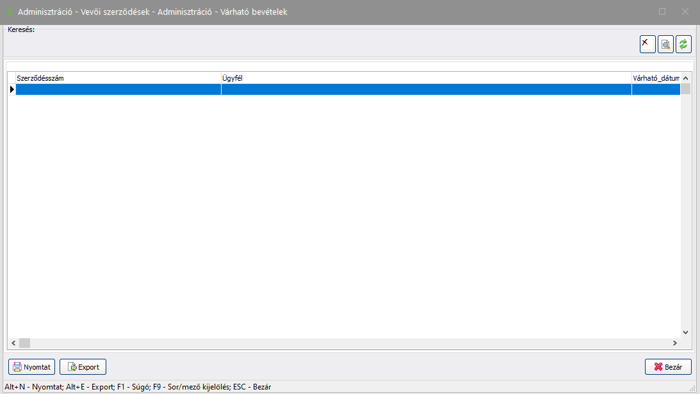Open the search preview magnifier icon
Screen dimensions: 700x394
(x=666, y=44)
